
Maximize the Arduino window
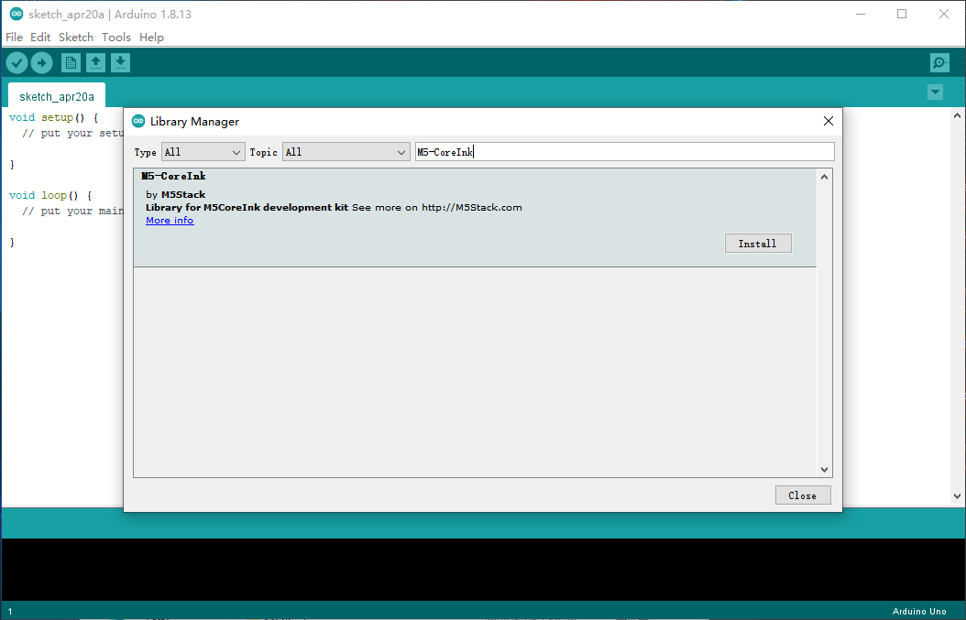point(902,14)
